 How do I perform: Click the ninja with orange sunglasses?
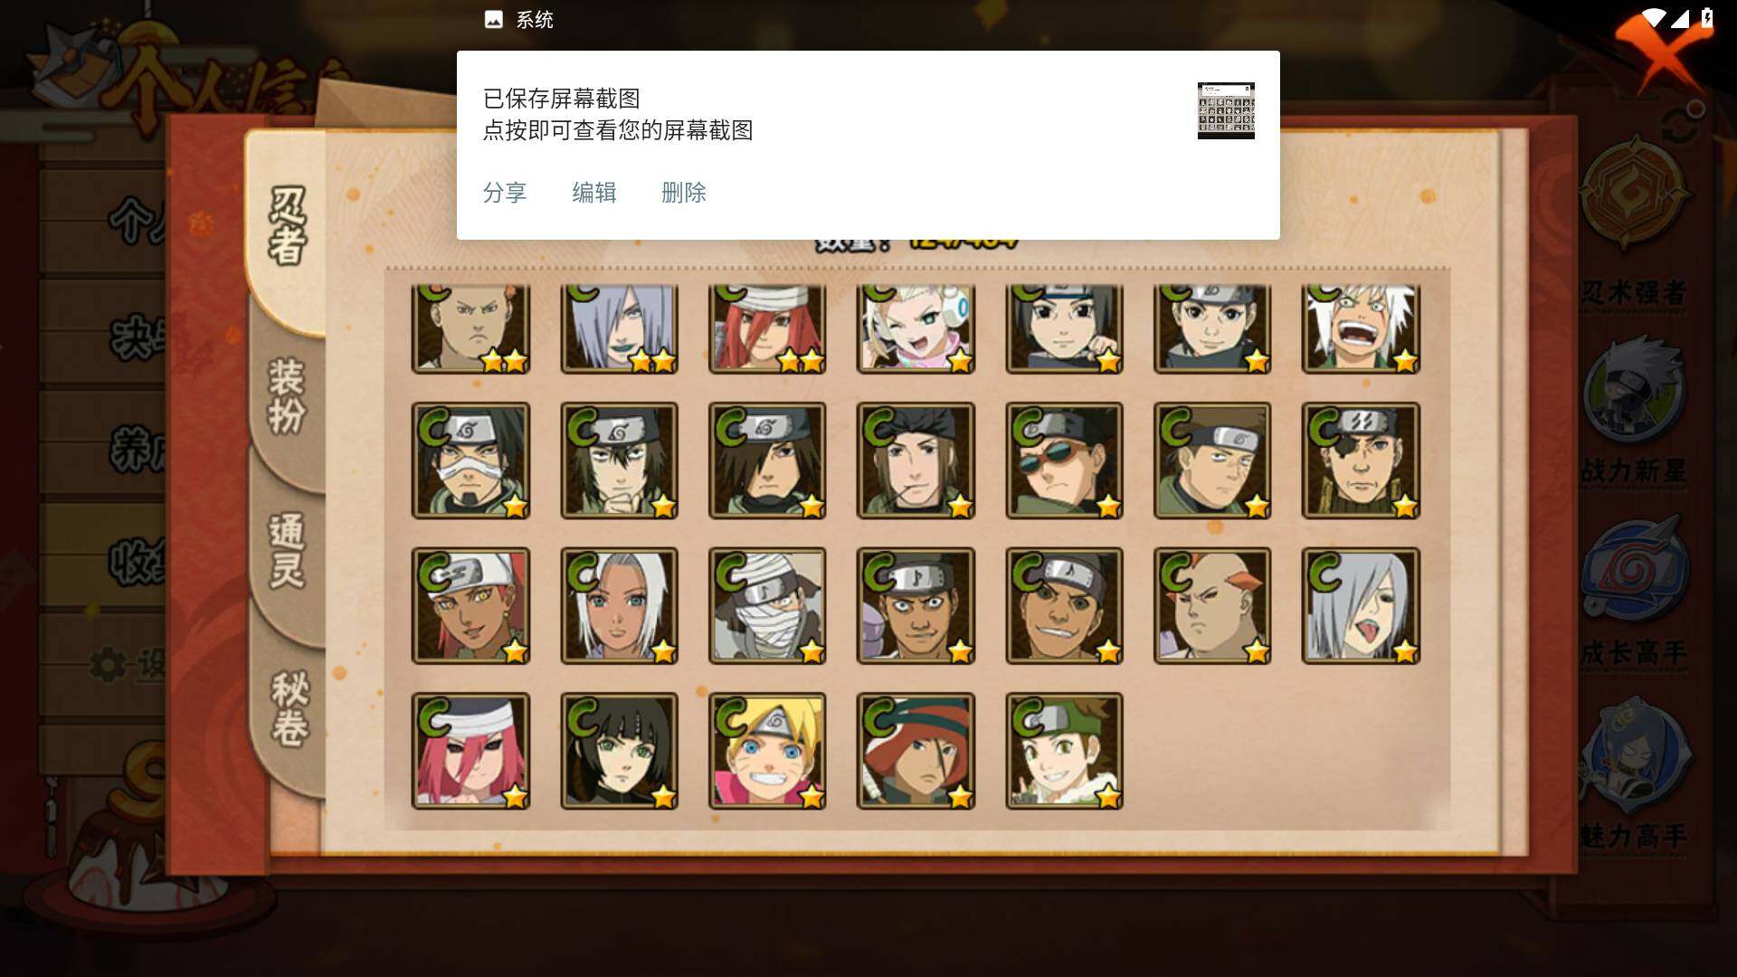(x=1064, y=460)
